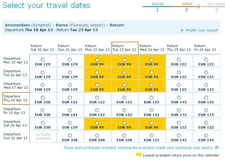Screen dimensions: 225x160
Task: Select Fri 19 Apr departure, Thu 25 Apr return
Action: click(179, 110)
